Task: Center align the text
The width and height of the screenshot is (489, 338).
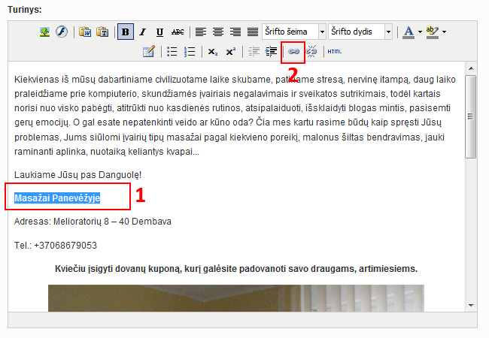Action: click(218, 32)
